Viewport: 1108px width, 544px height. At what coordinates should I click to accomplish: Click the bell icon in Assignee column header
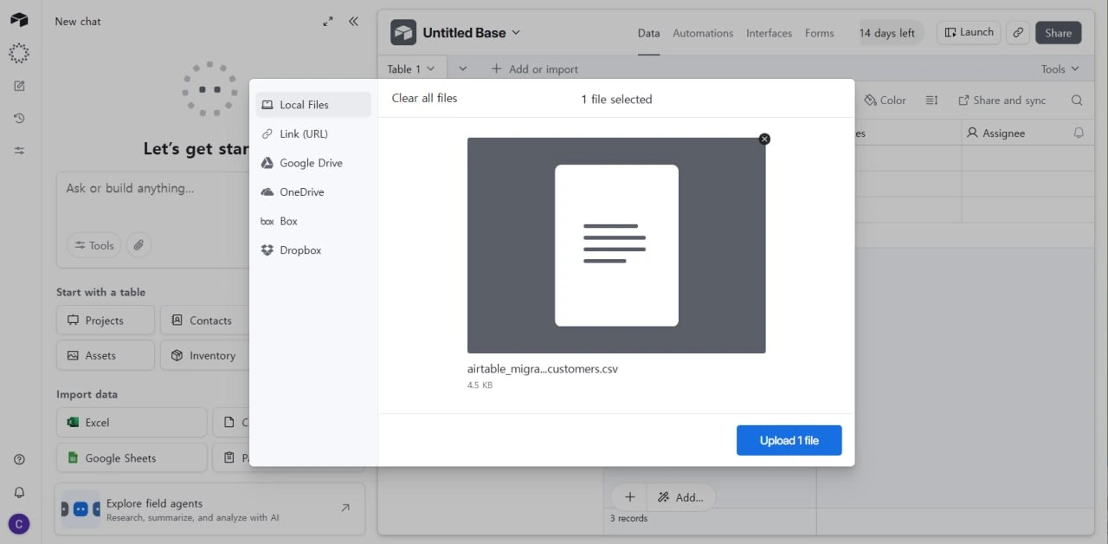[x=1079, y=133]
